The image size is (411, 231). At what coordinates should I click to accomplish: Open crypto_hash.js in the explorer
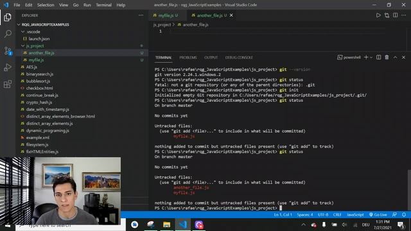[x=39, y=103]
